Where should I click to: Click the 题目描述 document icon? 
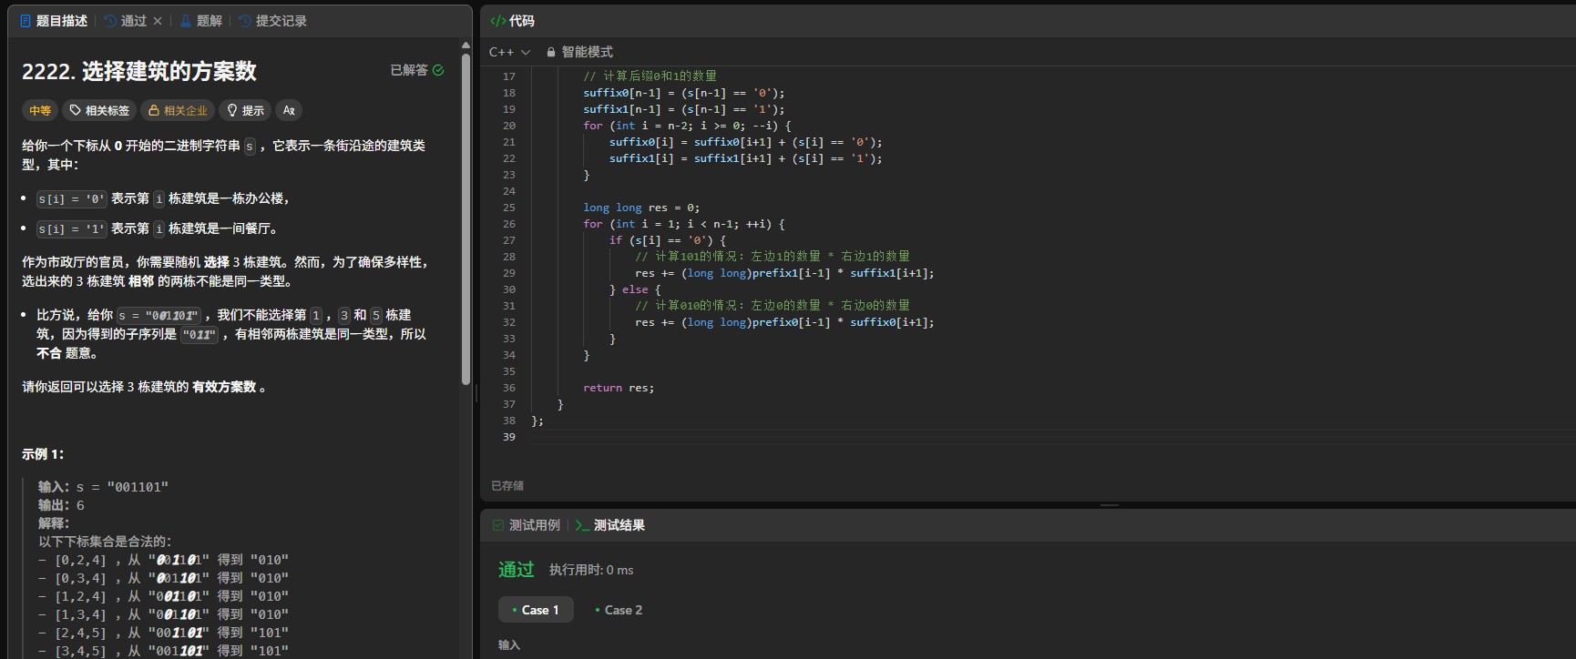point(26,21)
